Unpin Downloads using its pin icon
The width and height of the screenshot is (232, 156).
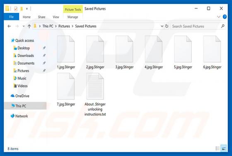click(44, 56)
